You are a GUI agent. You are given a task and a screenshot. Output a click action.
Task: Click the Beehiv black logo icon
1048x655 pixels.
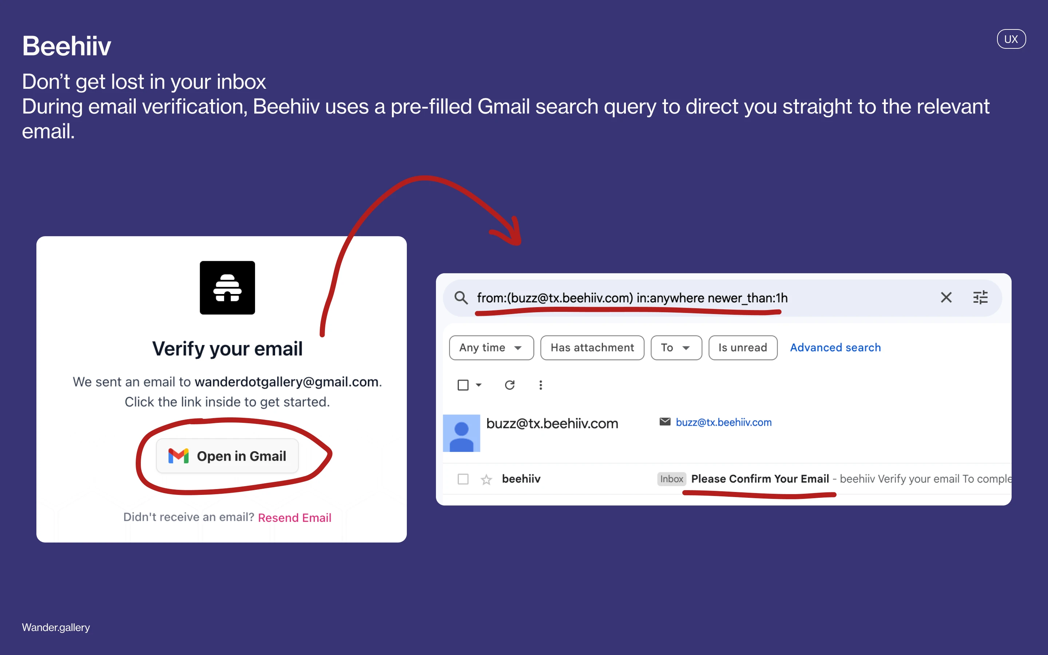click(x=227, y=287)
